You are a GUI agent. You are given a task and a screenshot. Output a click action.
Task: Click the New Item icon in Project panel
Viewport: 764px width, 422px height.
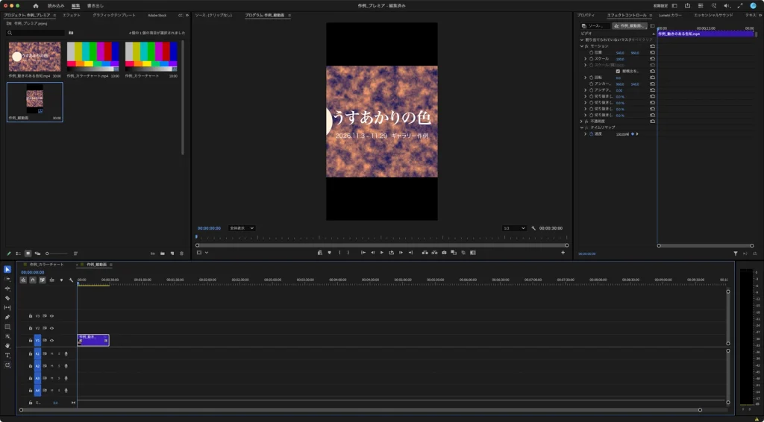172,253
